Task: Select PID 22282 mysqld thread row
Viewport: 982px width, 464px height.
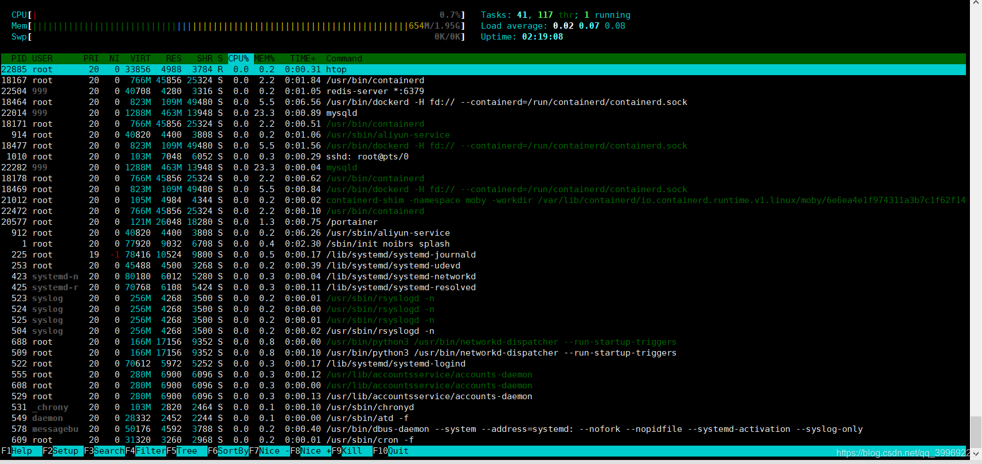Action: click(483, 167)
